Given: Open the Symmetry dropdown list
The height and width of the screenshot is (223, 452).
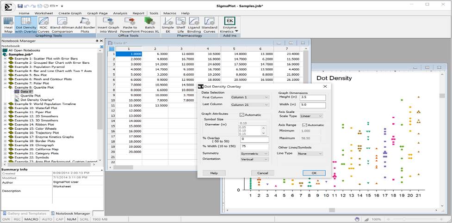Looking at the screenshot, I should pyautogui.click(x=254, y=153).
